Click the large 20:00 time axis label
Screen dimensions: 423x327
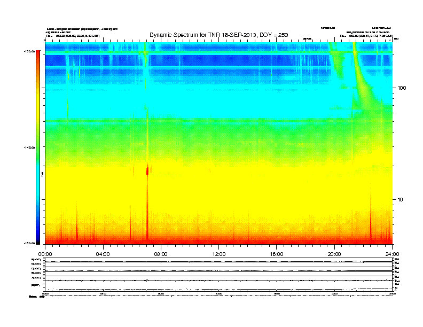334,254
